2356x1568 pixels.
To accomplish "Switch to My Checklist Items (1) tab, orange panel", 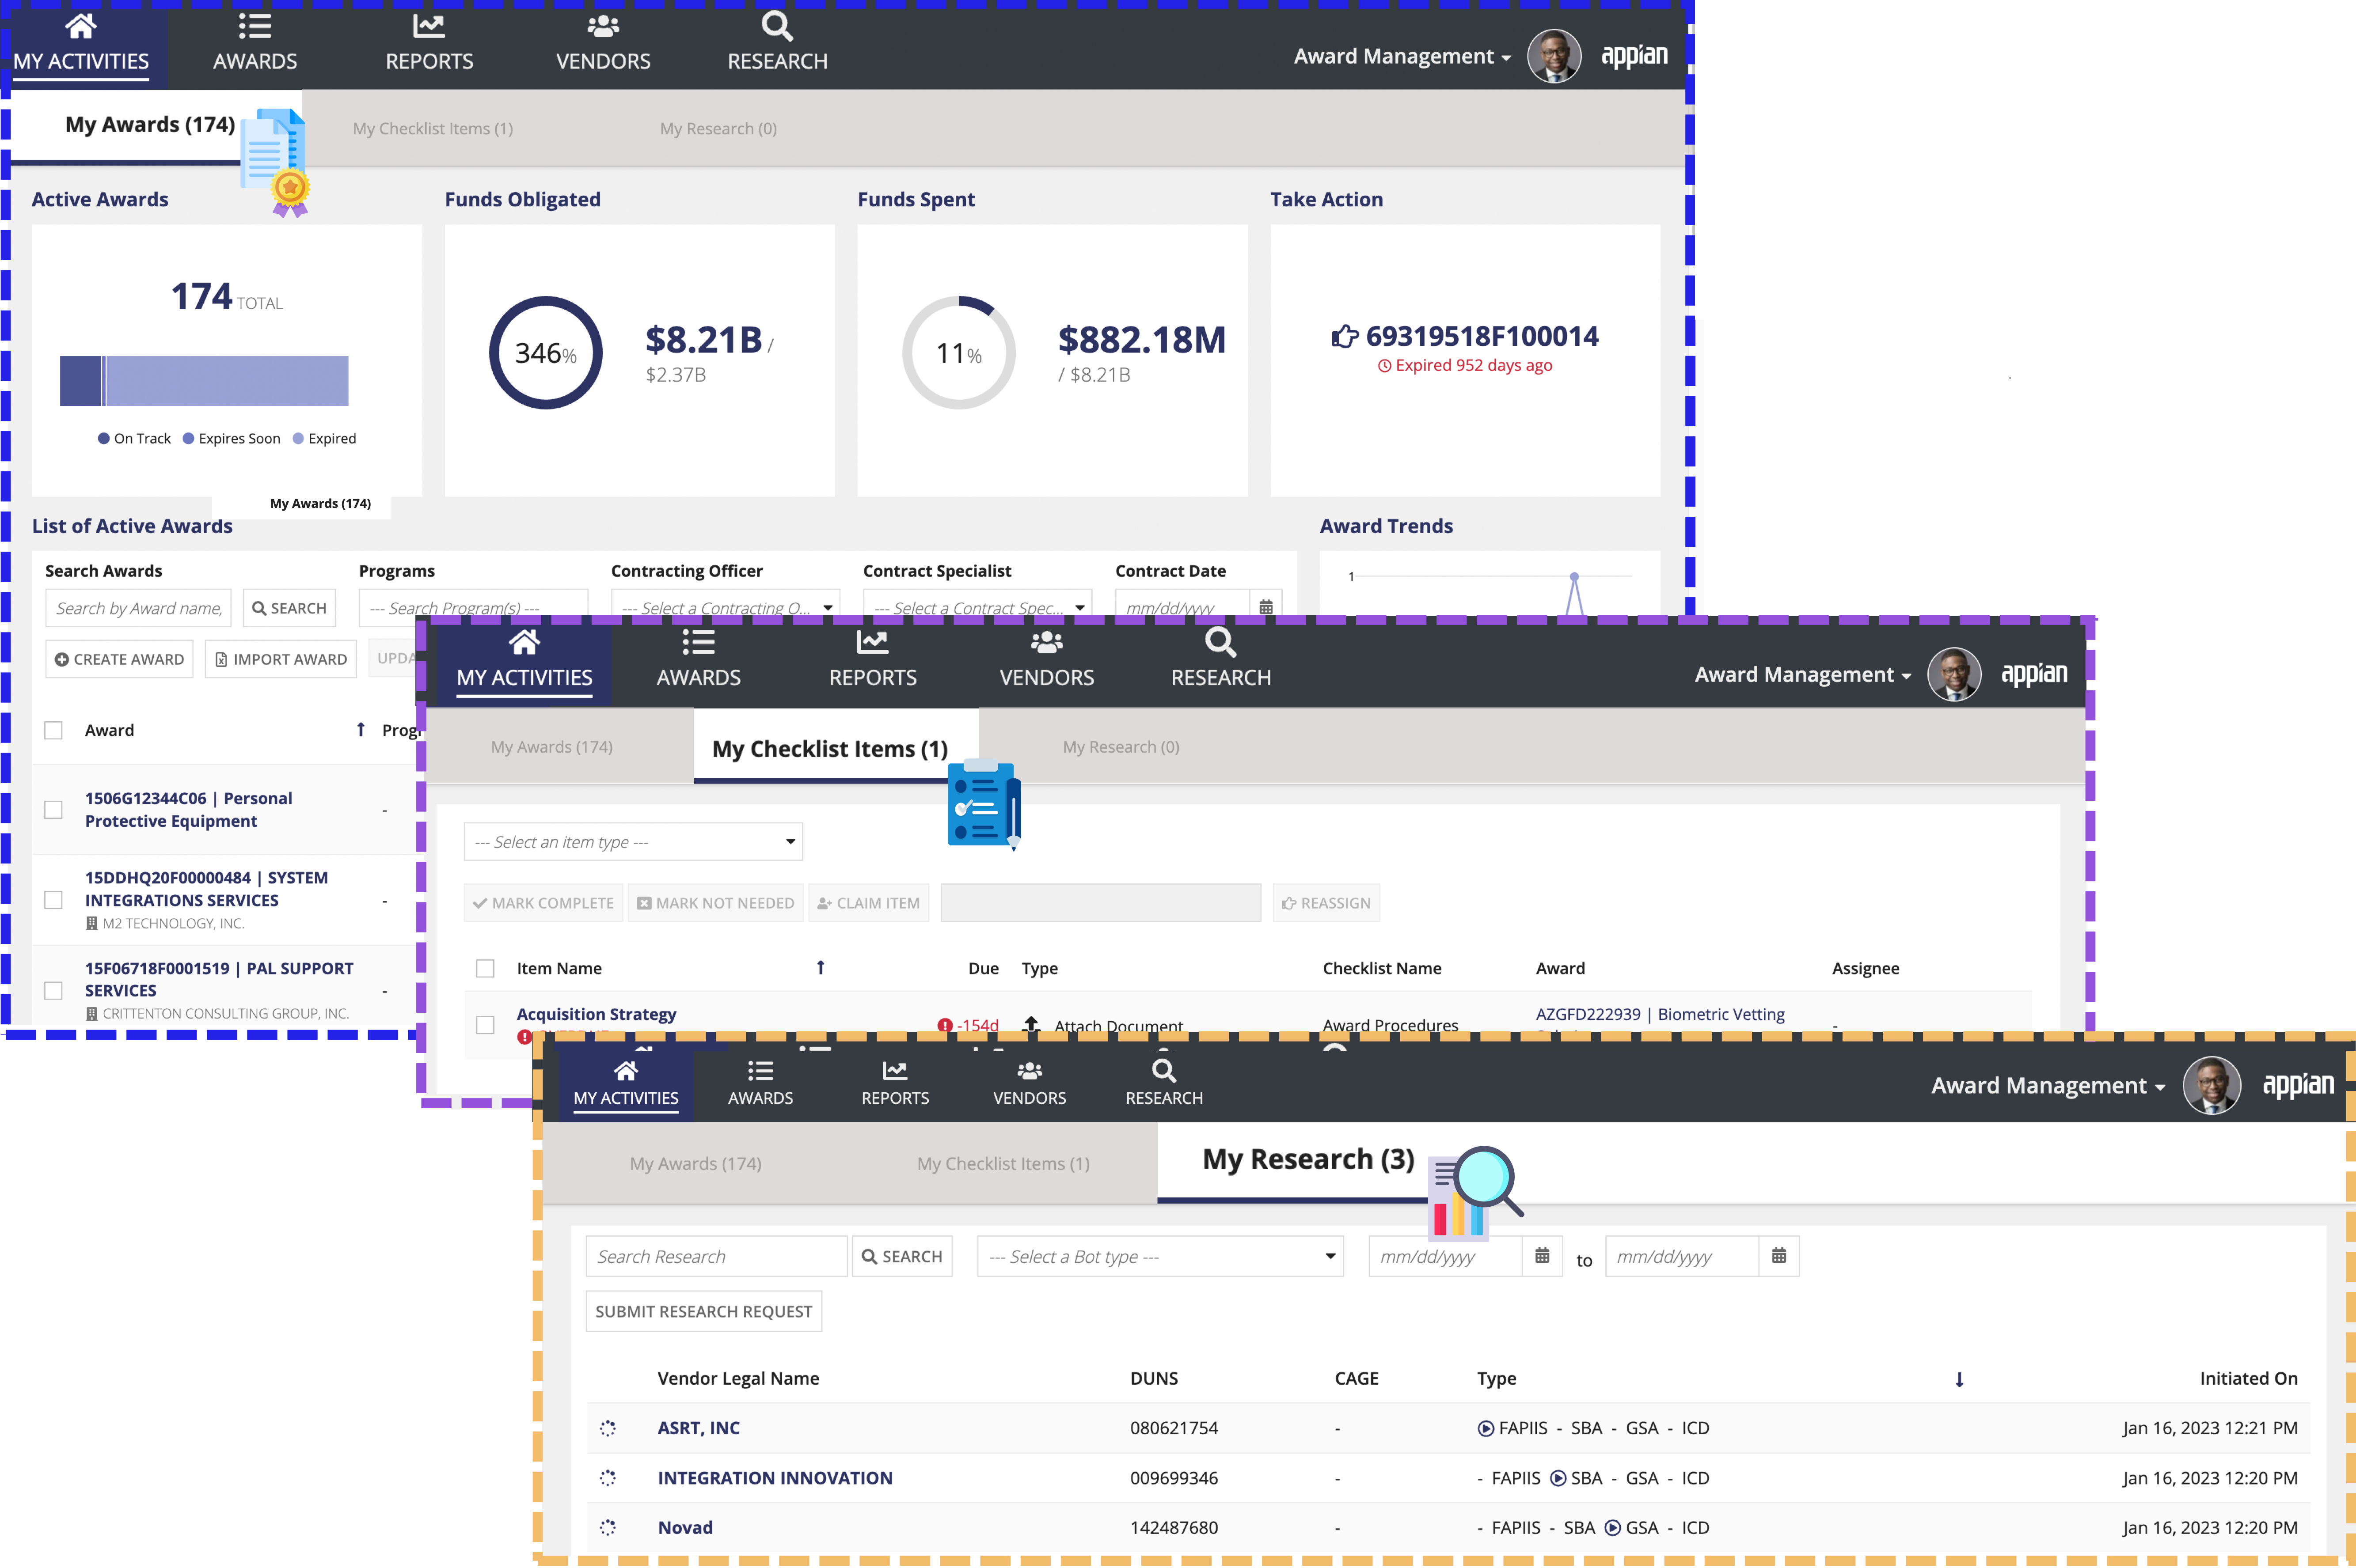I will [x=1003, y=1163].
